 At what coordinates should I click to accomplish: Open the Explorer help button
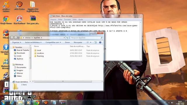click(x=100, y=42)
